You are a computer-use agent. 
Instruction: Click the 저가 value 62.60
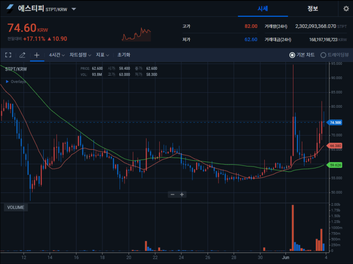[251, 39]
